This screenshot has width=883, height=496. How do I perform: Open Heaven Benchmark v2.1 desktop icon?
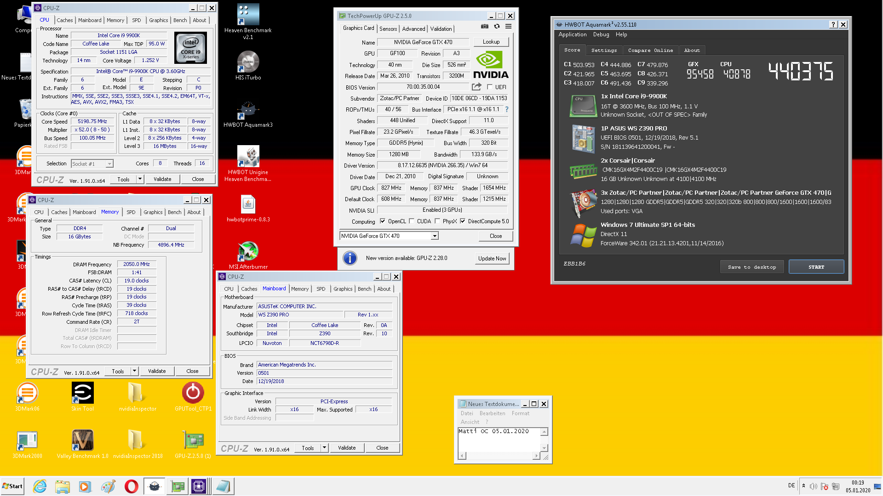click(x=248, y=21)
